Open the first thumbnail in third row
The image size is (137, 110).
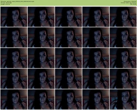pyautogui.click(x=14, y=58)
